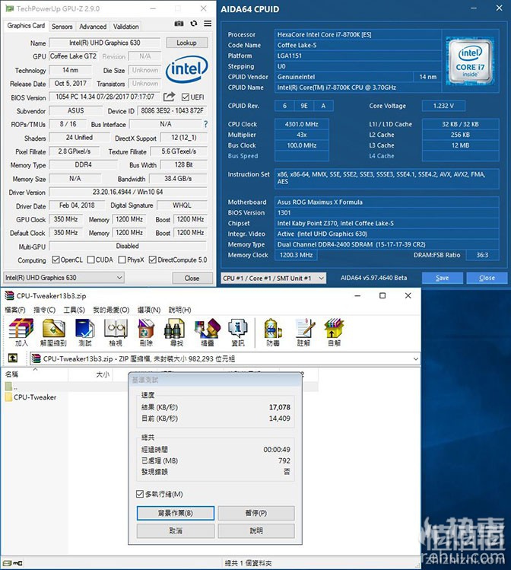Click the WinRAR title bar app icon
Image resolution: width=511 pixels, height=570 pixels.
(9, 295)
